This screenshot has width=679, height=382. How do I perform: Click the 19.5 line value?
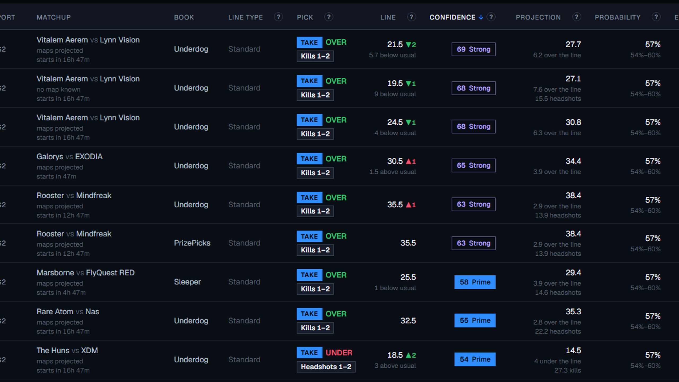coord(395,83)
